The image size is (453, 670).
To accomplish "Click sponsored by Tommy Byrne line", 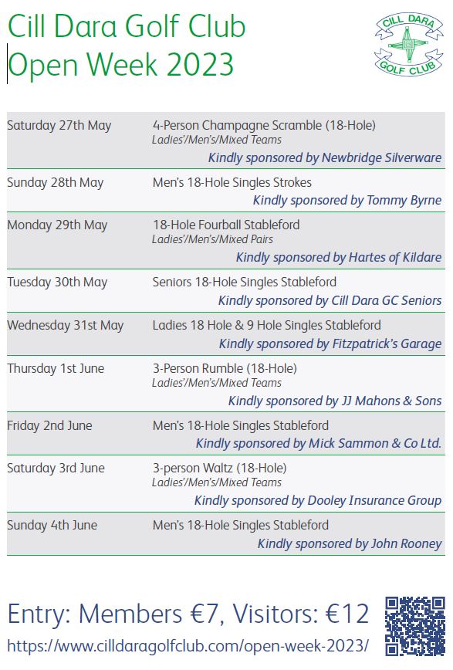I will [x=347, y=201].
